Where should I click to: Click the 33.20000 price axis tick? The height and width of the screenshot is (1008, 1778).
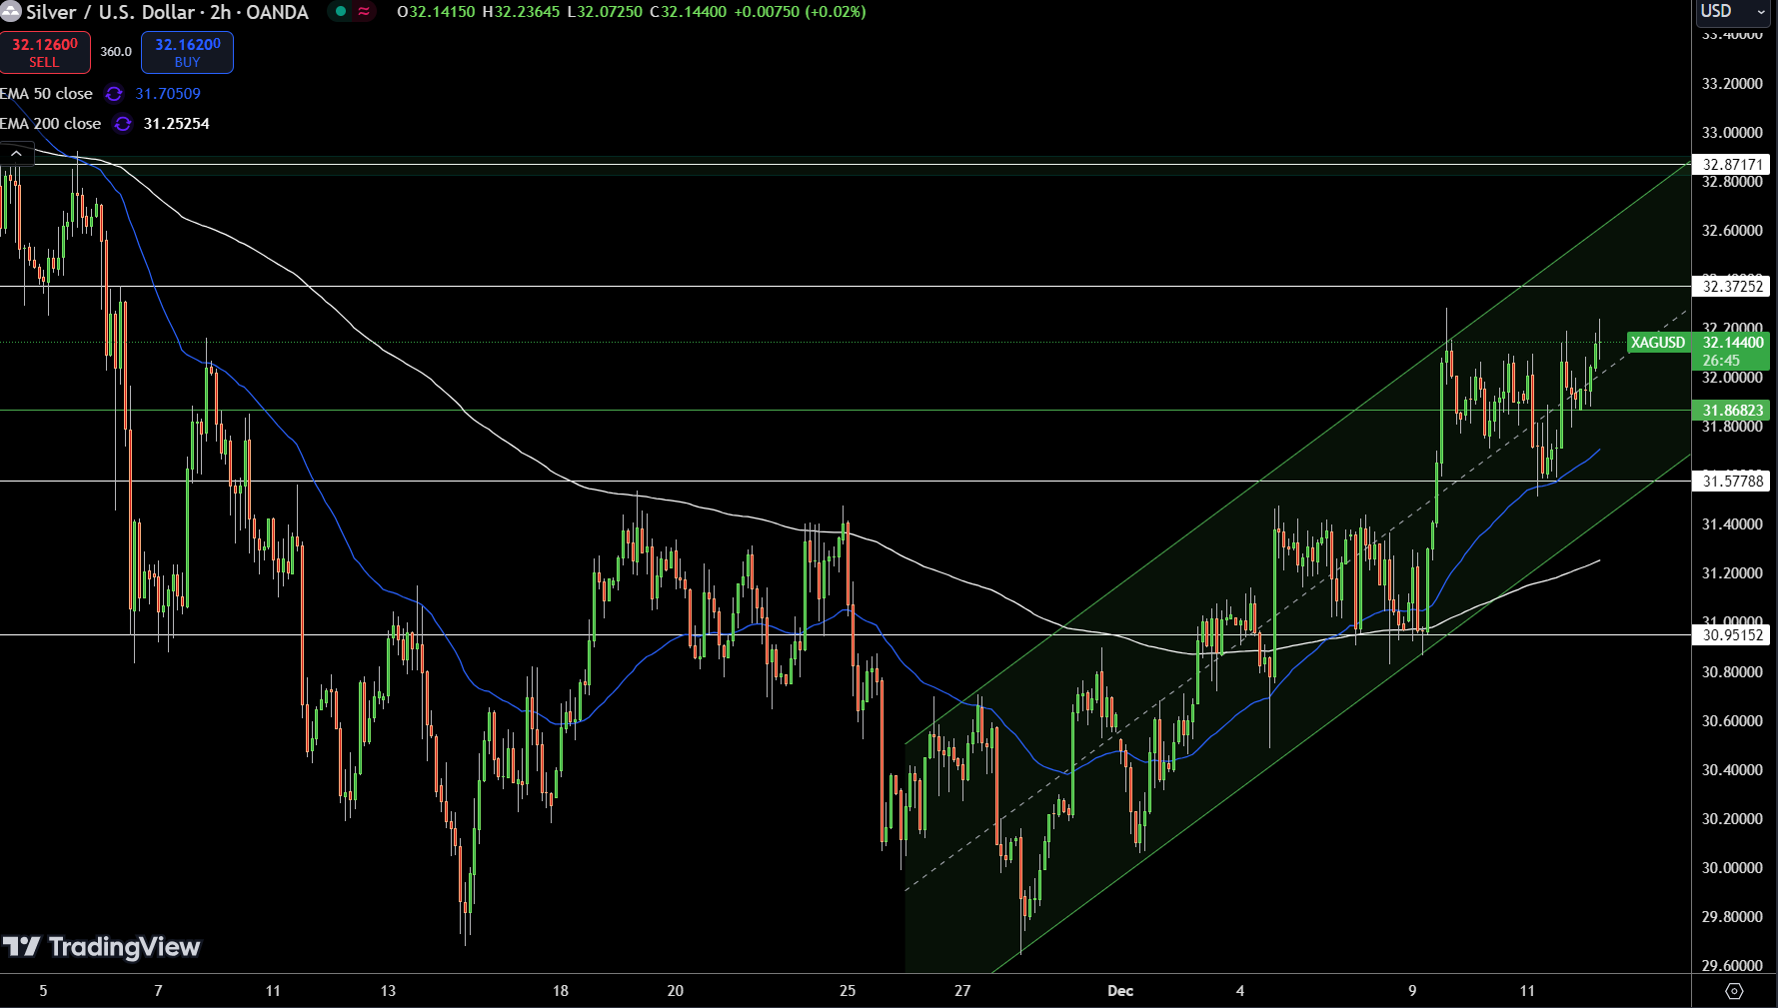[1732, 84]
